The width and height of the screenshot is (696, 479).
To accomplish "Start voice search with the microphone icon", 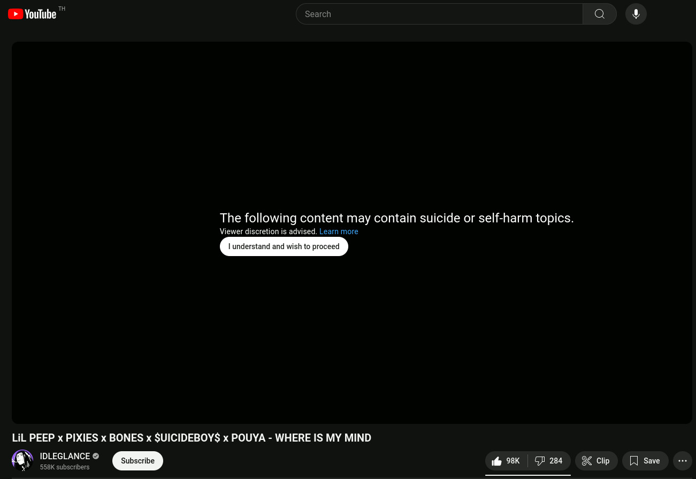I will pos(636,14).
